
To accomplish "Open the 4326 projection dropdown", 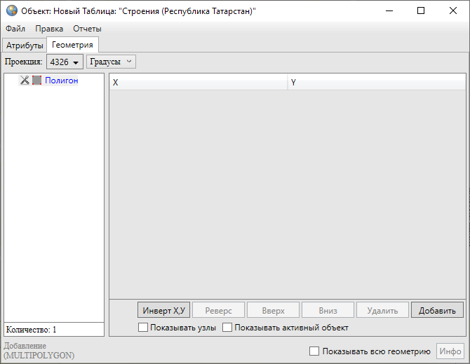I will pyautogui.click(x=65, y=62).
